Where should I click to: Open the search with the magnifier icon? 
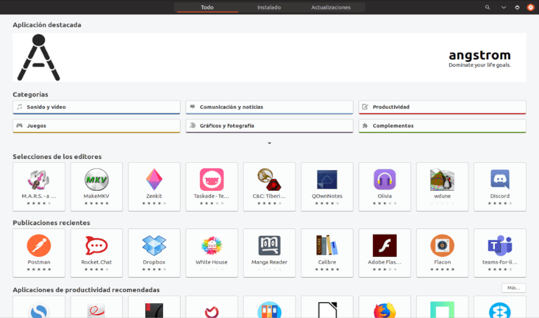(488, 7)
